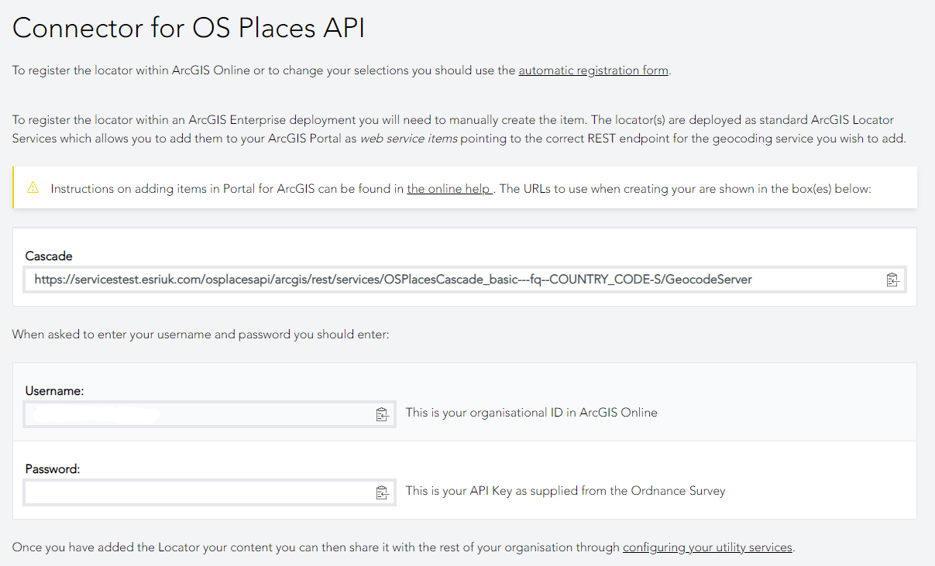Click the Connector for OS Places API heading
The width and height of the screenshot is (935, 566).
click(x=188, y=28)
